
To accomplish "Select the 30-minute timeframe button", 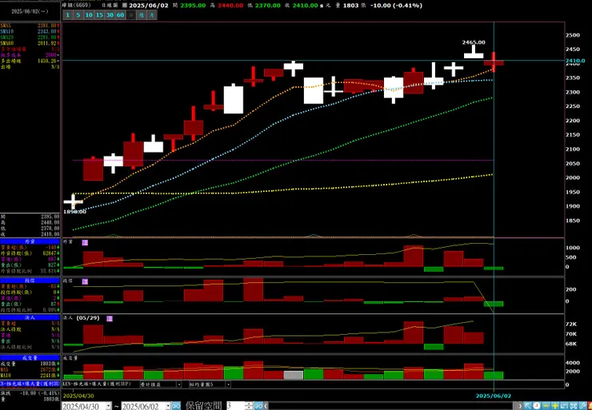I will click(110, 14).
